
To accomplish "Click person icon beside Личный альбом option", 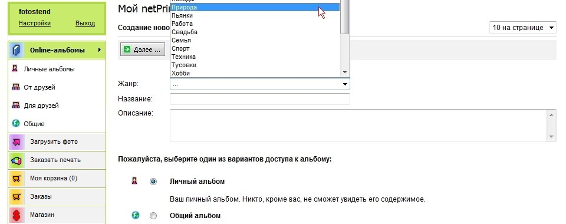I will click(134, 181).
